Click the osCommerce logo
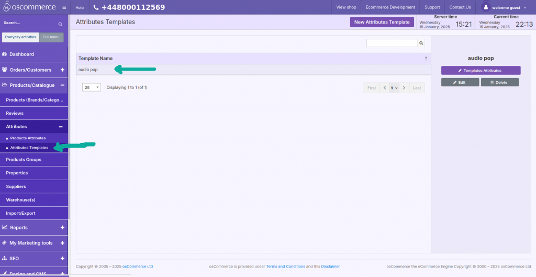Viewport: 536px width, 277px height. 29,7
